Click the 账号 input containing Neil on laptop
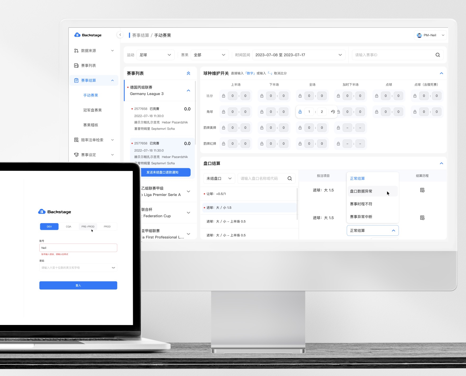The height and width of the screenshot is (376, 466). [x=78, y=248]
